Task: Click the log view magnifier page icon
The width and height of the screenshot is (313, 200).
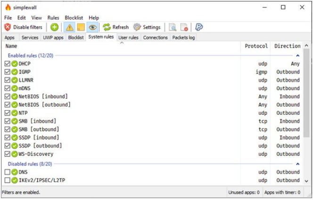Action: [173, 27]
